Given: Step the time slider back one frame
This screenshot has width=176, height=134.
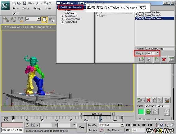Looking at the screenshot, I should [x=81, y=114].
